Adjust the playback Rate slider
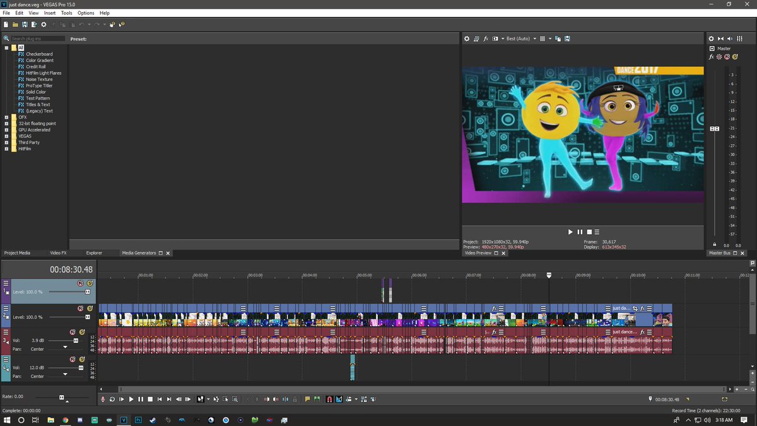 [x=62, y=398]
